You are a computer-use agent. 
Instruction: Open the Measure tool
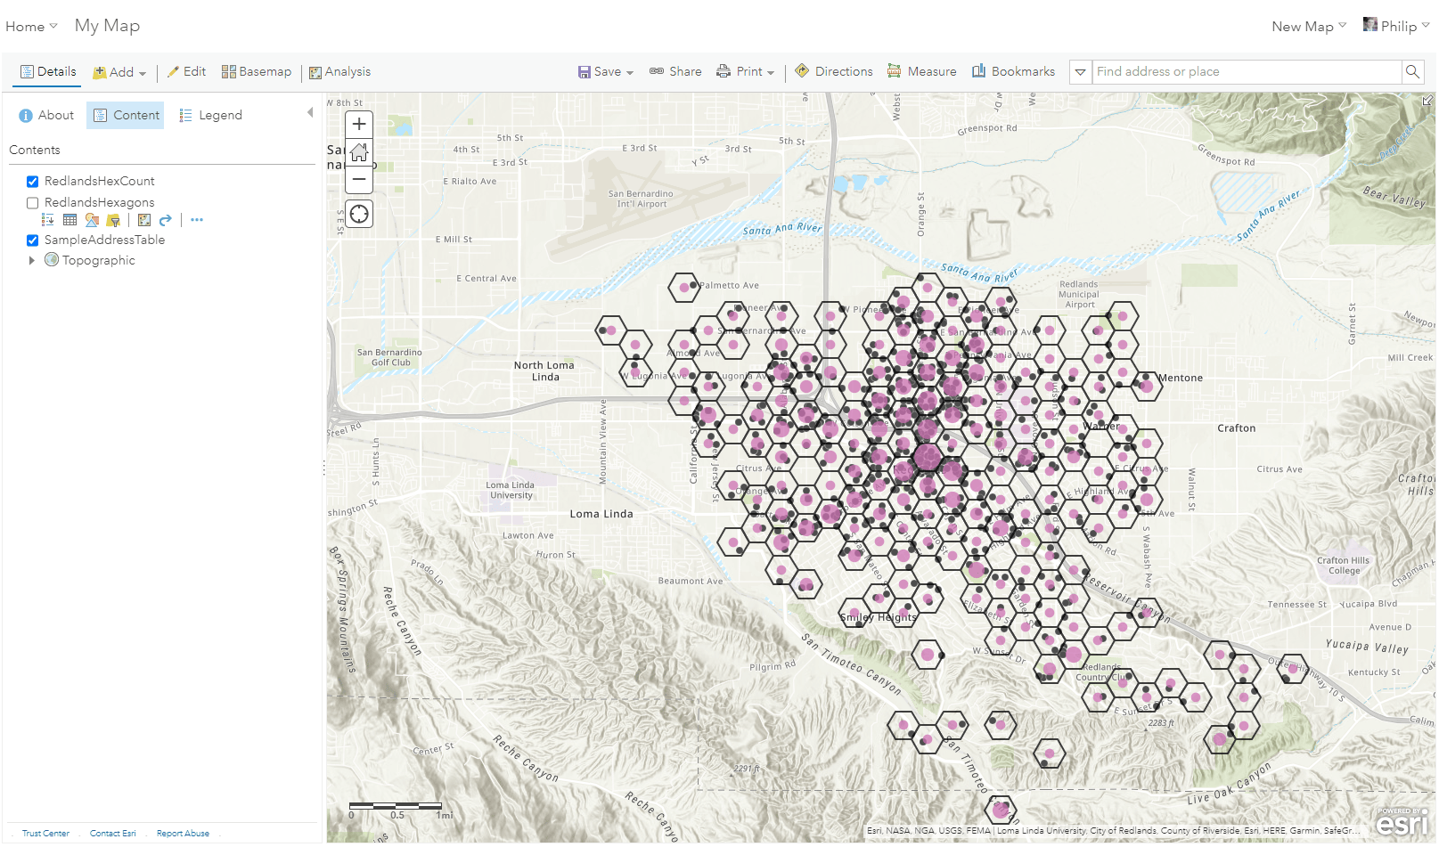[921, 71]
